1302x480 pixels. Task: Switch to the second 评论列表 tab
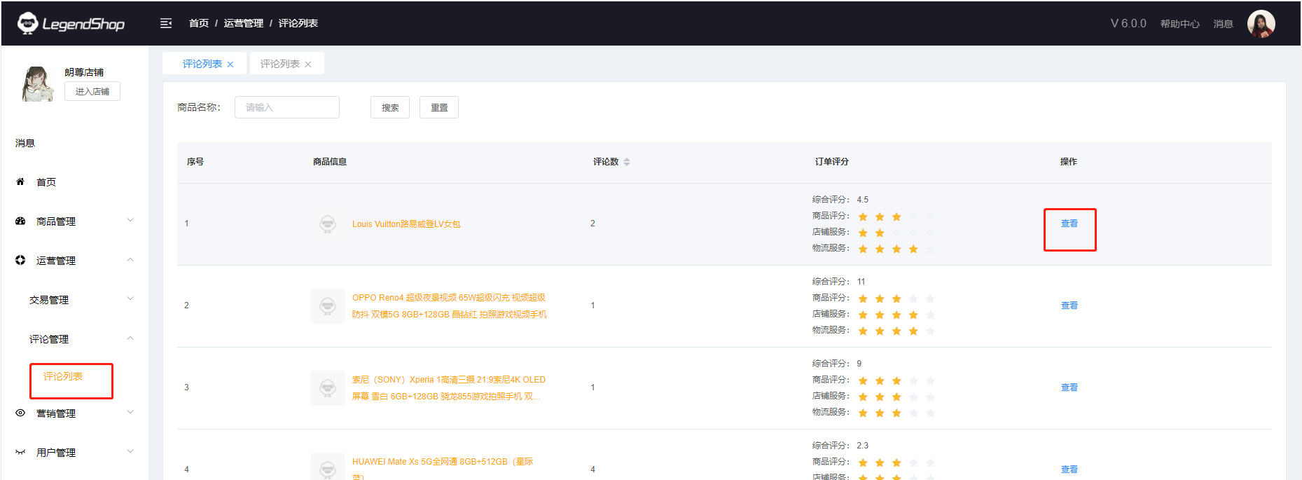point(279,64)
